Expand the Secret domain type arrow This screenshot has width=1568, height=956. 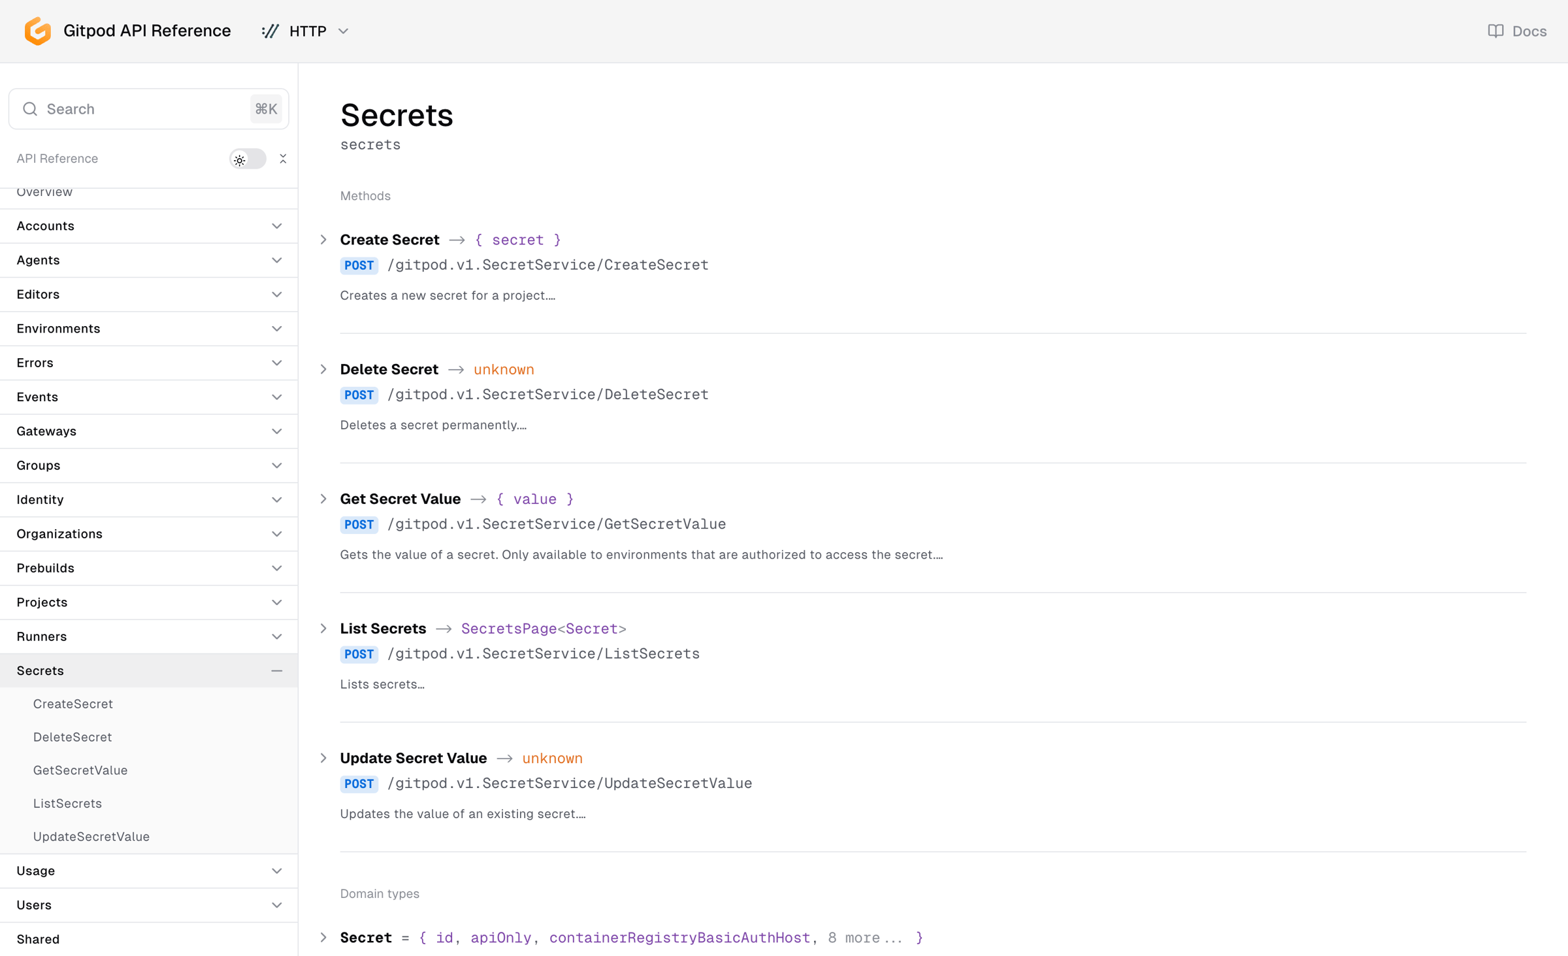tap(323, 938)
